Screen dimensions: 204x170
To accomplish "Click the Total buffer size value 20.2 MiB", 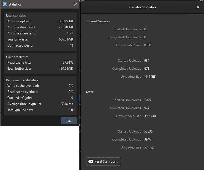I will [67, 69].
